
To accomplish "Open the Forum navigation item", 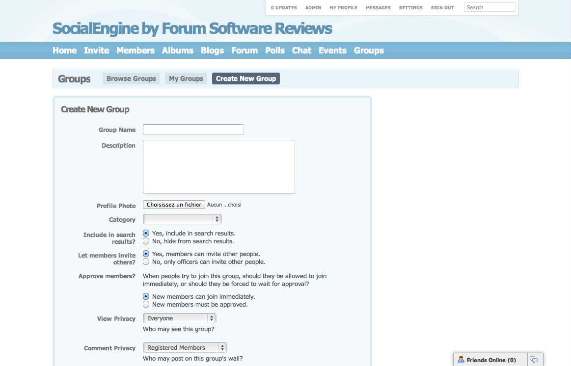I will [x=245, y=51].
